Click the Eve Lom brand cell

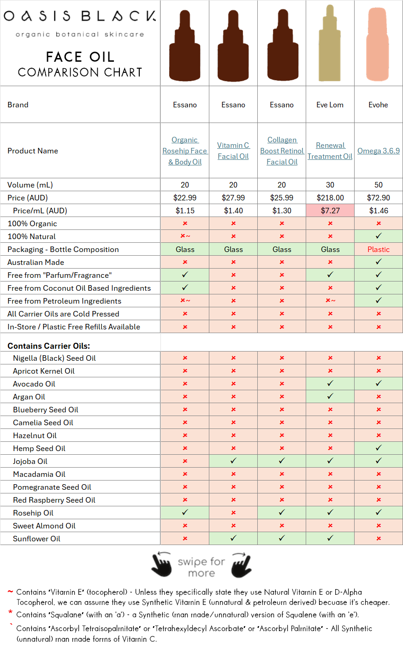pyautogui.click(x=330, y=105)
